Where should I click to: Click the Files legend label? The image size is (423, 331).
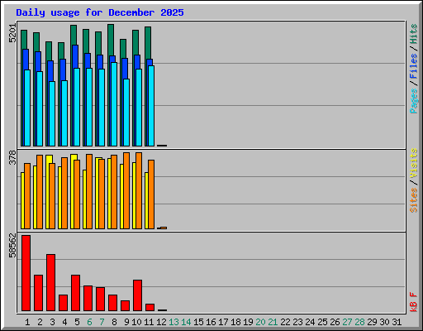coord(413,65)
